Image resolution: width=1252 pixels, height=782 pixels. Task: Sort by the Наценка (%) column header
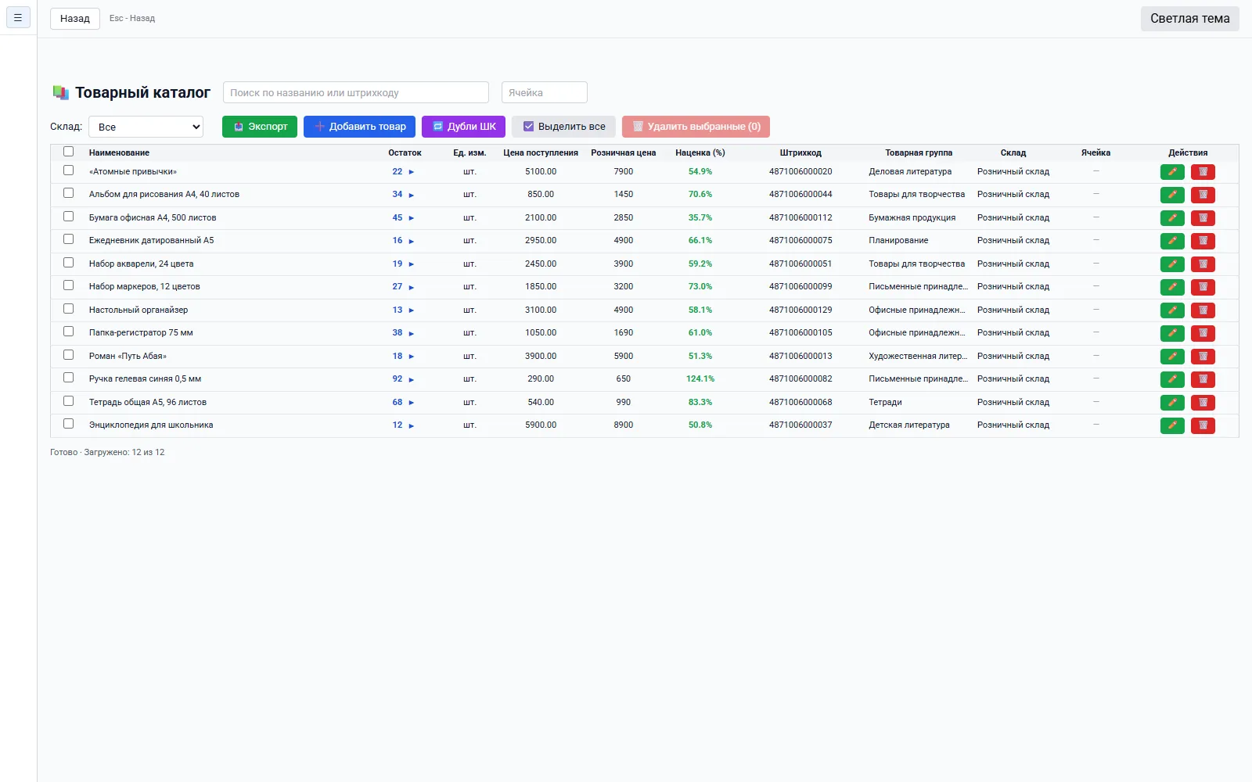pyautogui.click(x=700, y=152)
